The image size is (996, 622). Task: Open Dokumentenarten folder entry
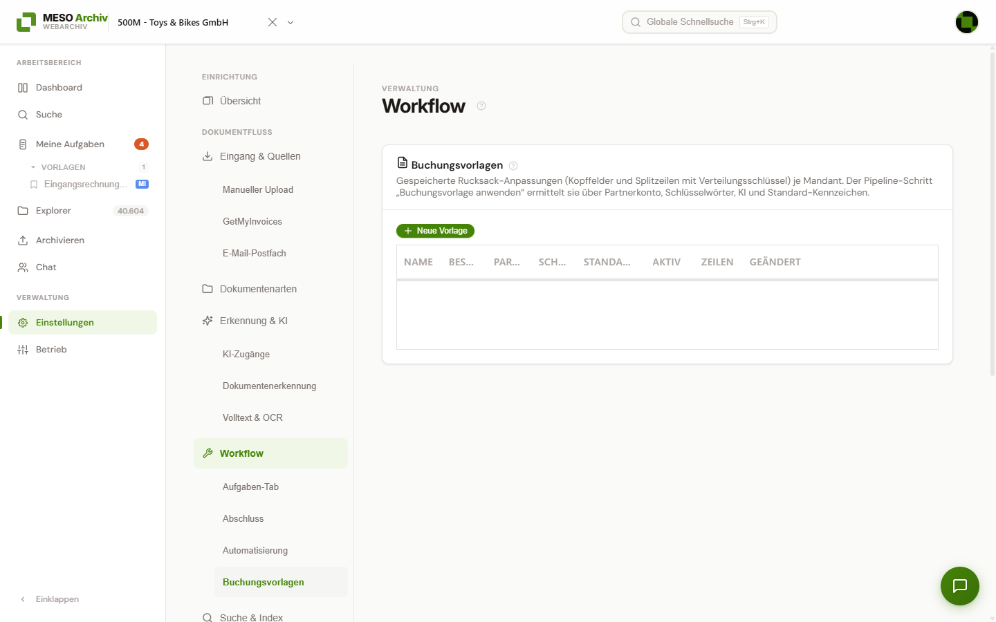[270, 289]
